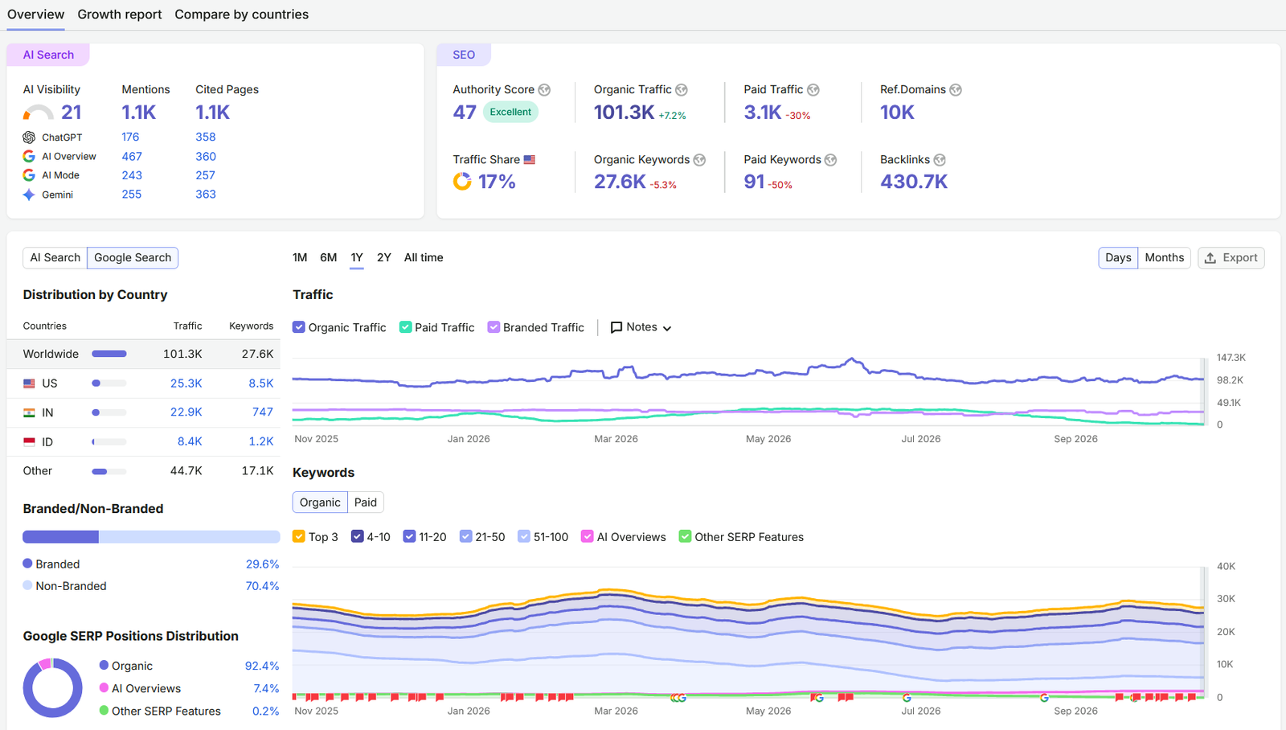Expand the Notes dropdown
1286x730 pixels.
641,327
